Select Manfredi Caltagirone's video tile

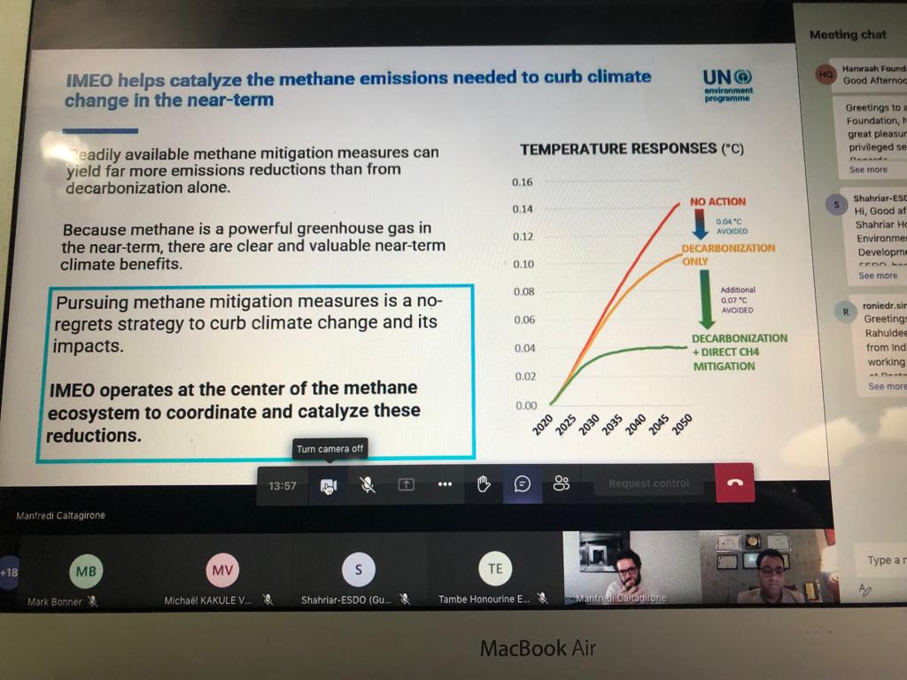[632, 568]
